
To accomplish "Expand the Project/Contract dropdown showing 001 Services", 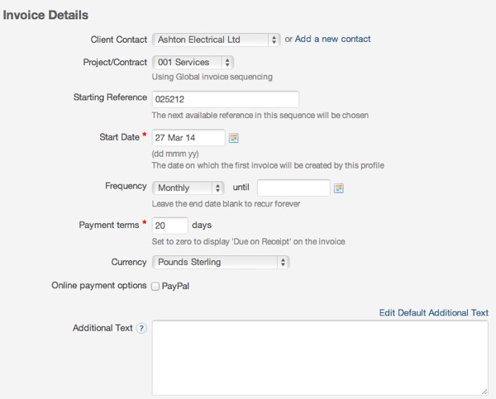I will [193, 62].
